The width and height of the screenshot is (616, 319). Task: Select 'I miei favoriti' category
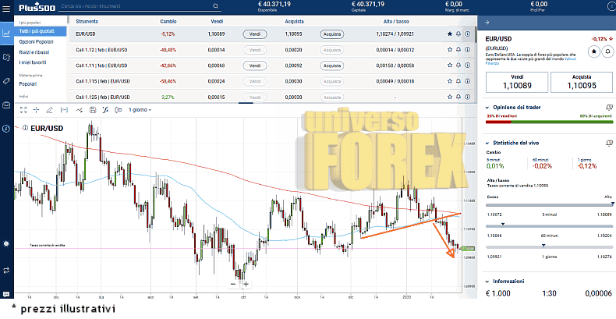[x=34, y=62]
